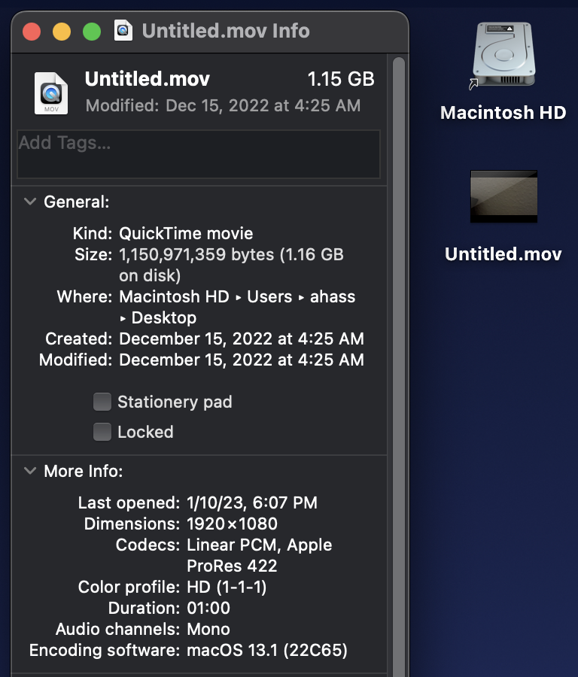Zoom the Info window with green button
This screenshot has width=578, height=677.
[92, 32]
